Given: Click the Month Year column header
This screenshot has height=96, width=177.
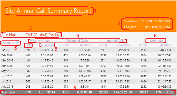Looking at the screenshot, I should pyautogui.click(x=10, y=43).
